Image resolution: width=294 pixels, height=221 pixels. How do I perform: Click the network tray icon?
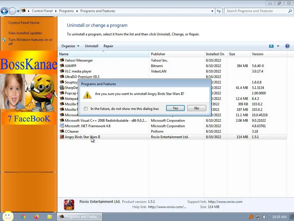[258, 217]
